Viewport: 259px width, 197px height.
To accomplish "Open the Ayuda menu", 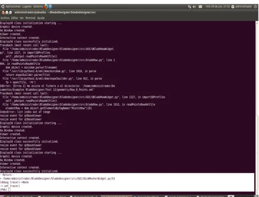I will coord(41,18).
